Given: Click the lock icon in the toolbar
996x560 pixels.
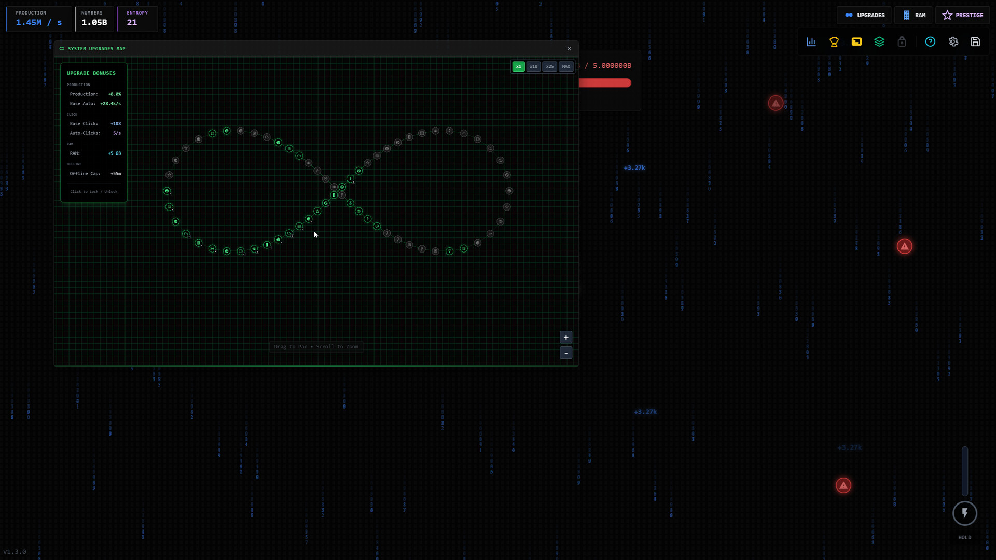Looking at the screenshot, I should [x=902, y=42].
